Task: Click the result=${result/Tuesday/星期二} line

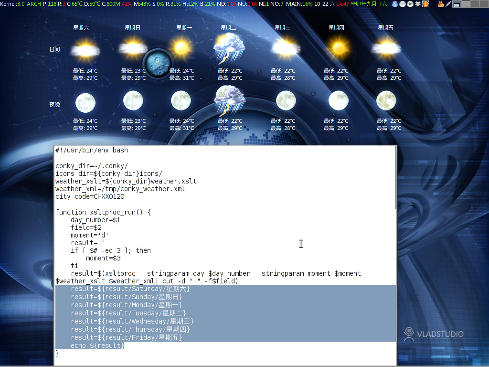Action: point(128,313)
